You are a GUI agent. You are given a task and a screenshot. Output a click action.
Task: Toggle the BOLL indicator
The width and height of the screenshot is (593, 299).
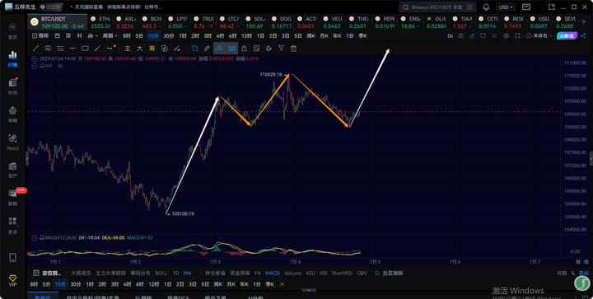161,273
